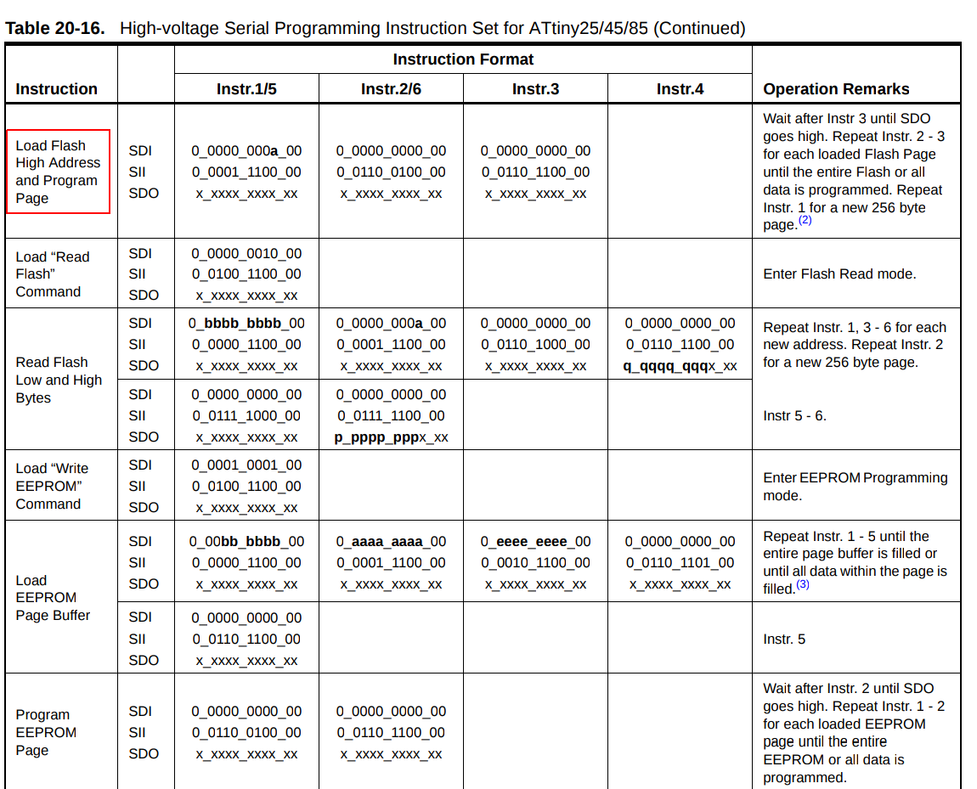The height and width of the screenshot is (789, 977).
Task: Click '0_0100_1100_00' in Load "Read Flash" row
Action: point(246,274)
